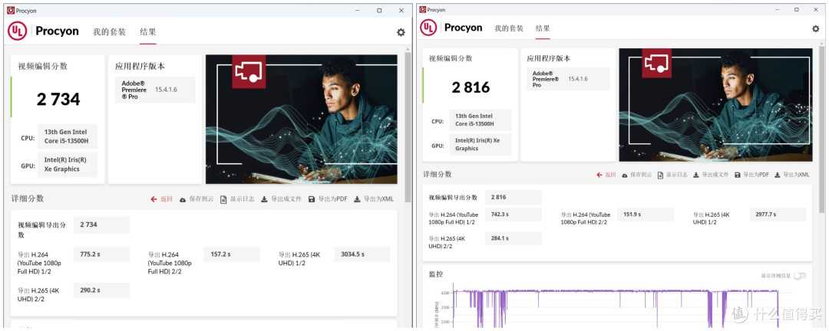The height and width of the screenshot is (331, 829).
Task: Click score 2 816 in right window
Action: tap(471, 87)
